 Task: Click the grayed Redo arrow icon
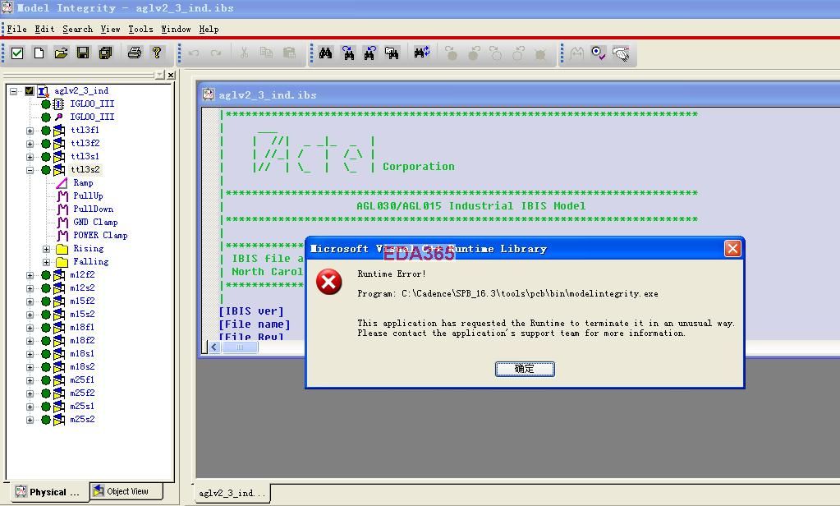216,53
